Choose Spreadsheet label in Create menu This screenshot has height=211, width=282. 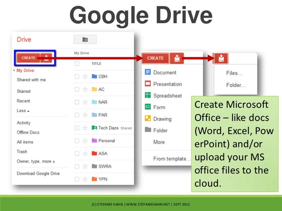coord(168,96)
